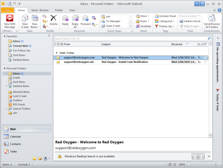Click Save icon in Quick Access Toolbar
Screen dimensions: 223x168
9,4
